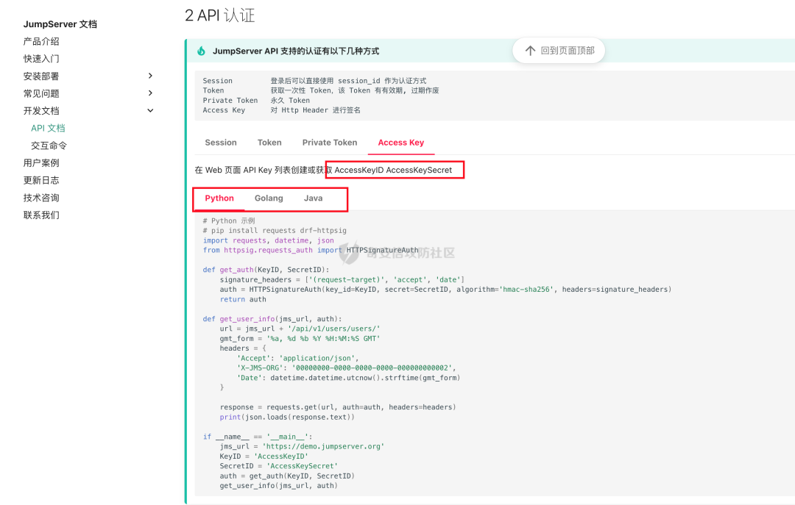This screenshot has width=795, height=505.
Task: Select API 文档 in the sidebar
Action: 48,128
